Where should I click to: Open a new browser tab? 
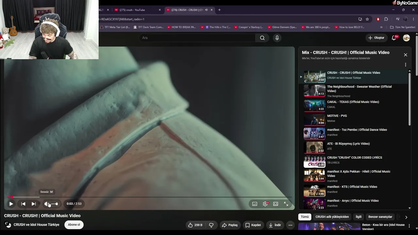[x=219, y=10]
